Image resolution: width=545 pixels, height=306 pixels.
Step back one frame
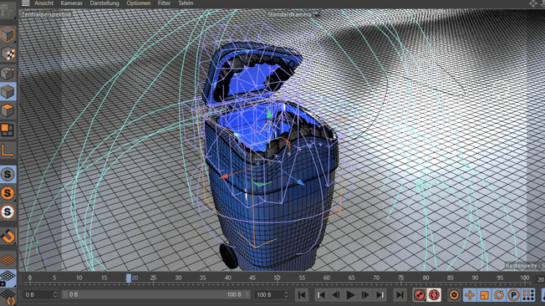[335, 295]
